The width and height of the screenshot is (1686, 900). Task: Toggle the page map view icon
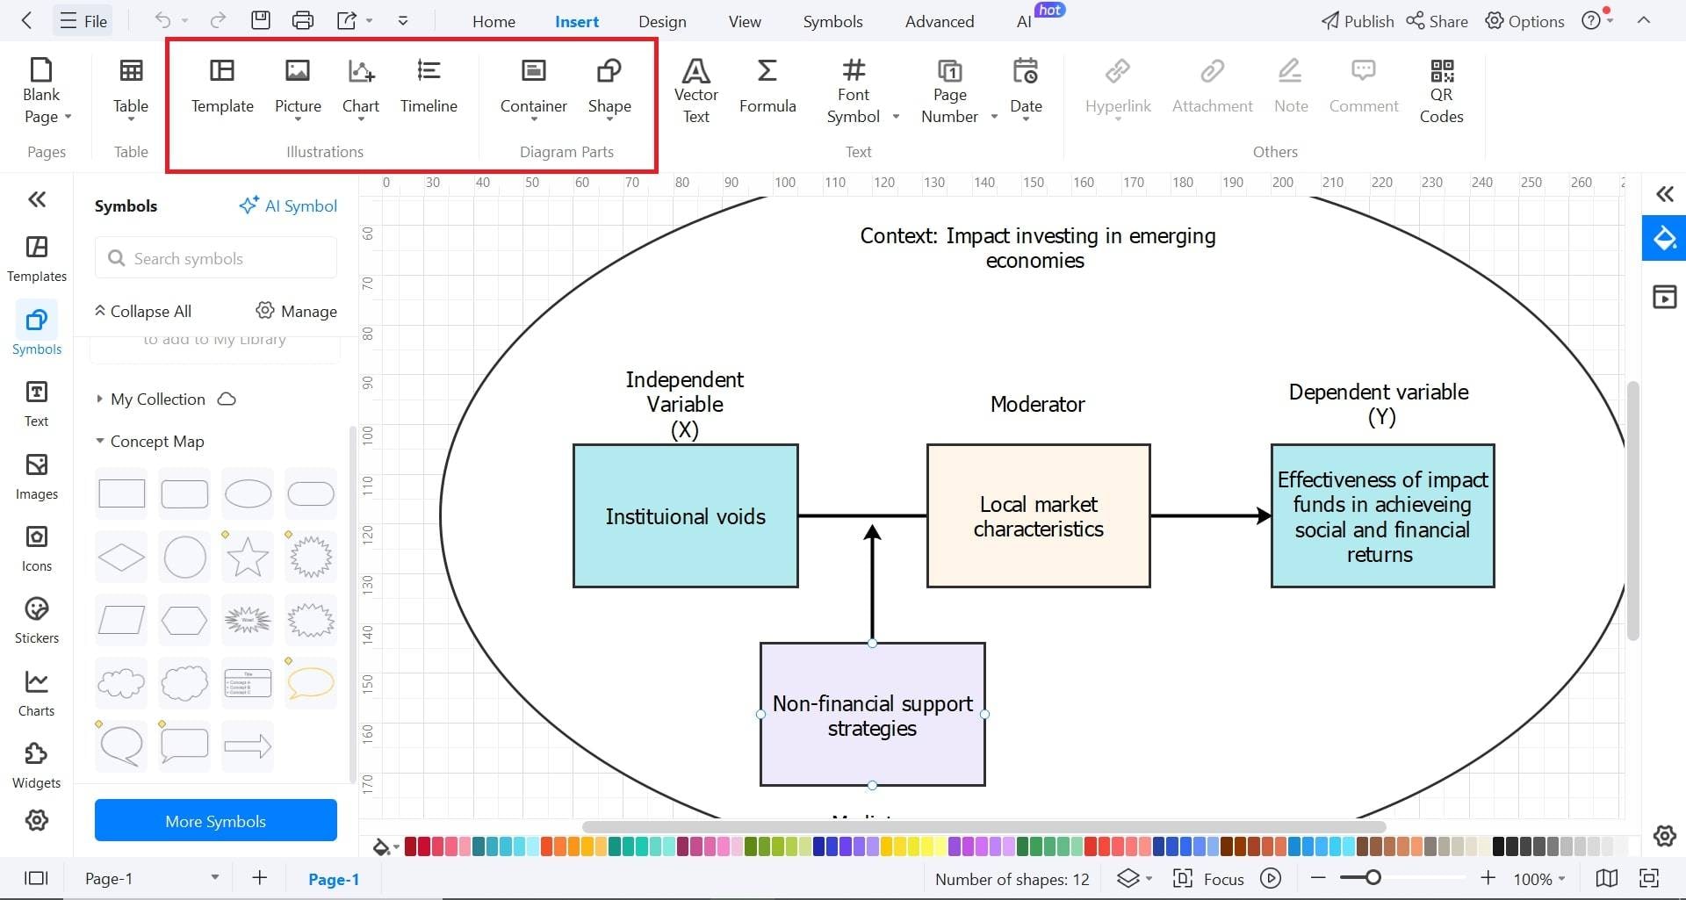click(x=1606, y=878)
